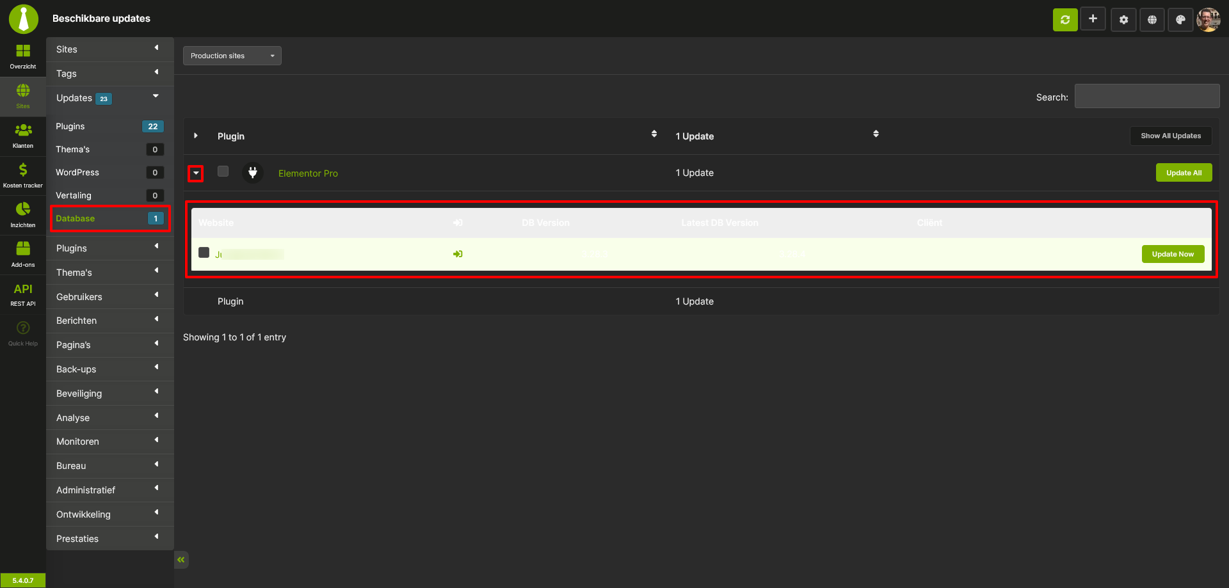This screenshot has width=1229, height=588.
Task: Select the Vertaling updates submenu item
Action: pyautogui.click(x=110, y=195)
